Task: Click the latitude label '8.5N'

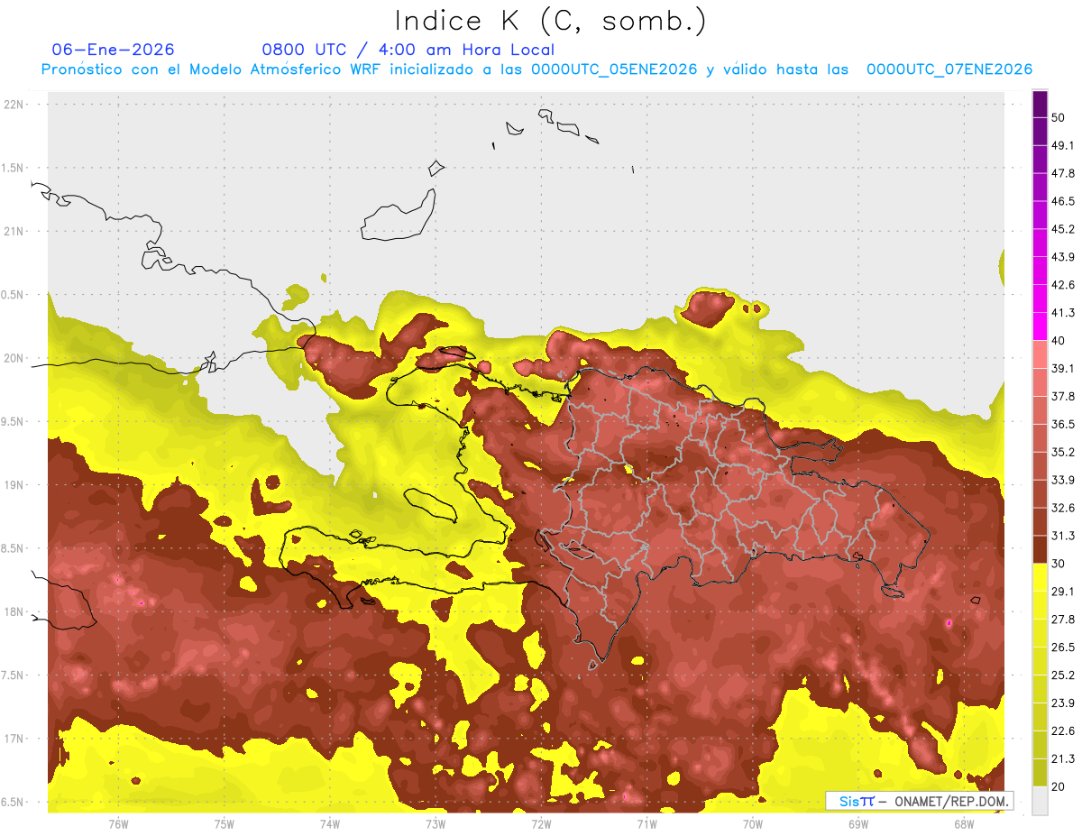Action: [x=14, y=548]
